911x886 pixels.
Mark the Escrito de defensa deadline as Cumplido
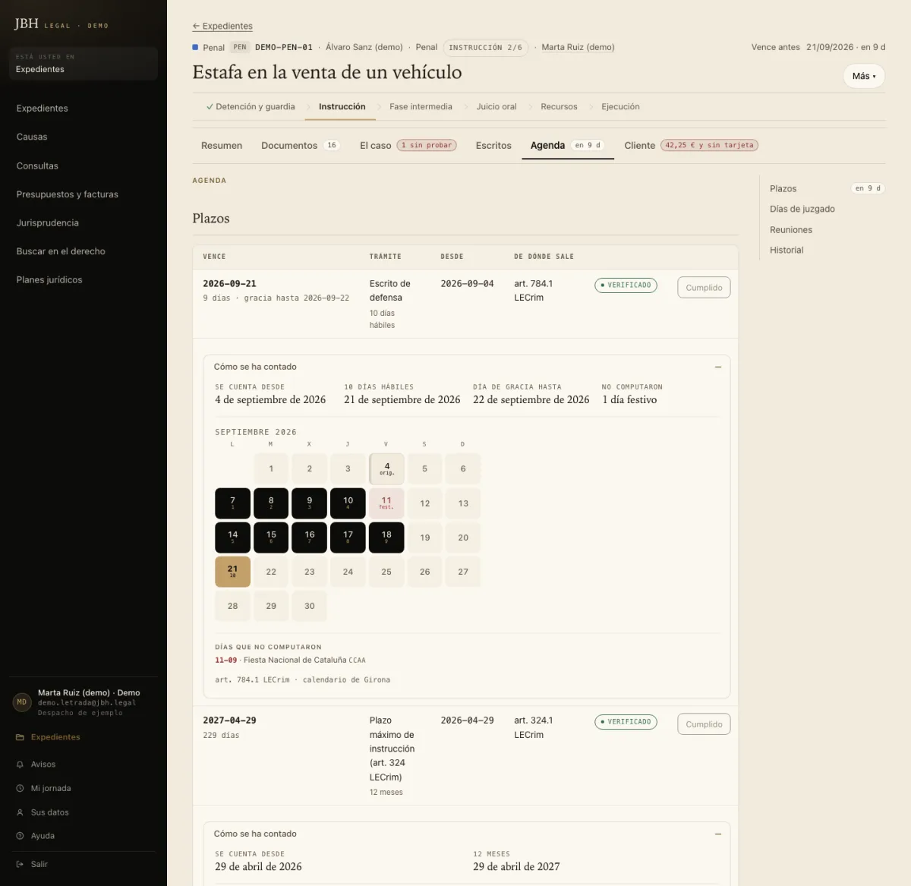[x=704, y=288]
